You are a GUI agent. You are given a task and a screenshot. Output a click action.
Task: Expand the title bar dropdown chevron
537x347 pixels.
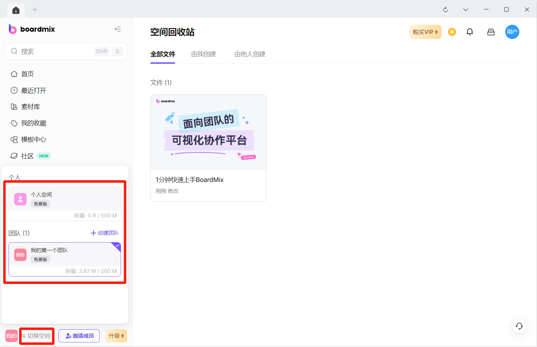click(466, 10)
